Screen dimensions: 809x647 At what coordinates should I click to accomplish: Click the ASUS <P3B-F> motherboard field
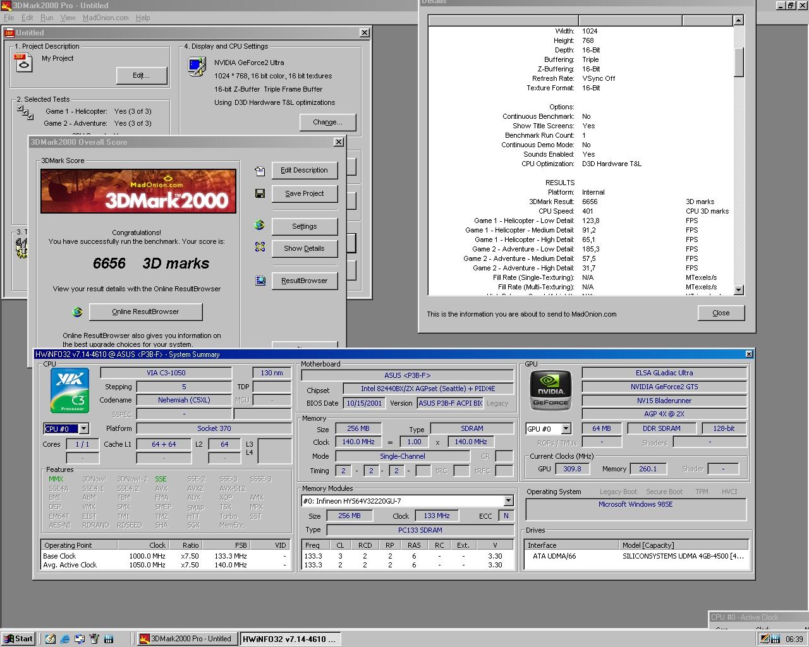coord(407,375)
